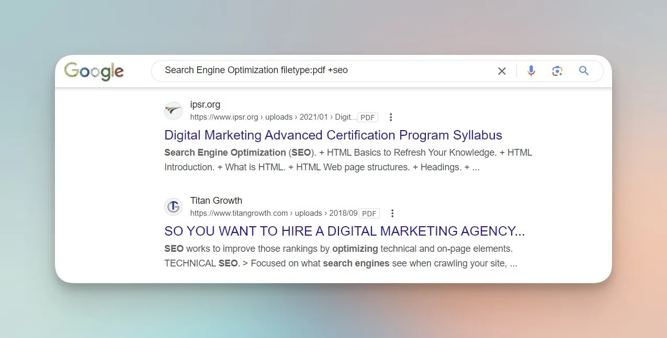Screen dimensions: 667x338
Task: Click the PDF badge on Titan Growth result
Action: pos(369,214)
